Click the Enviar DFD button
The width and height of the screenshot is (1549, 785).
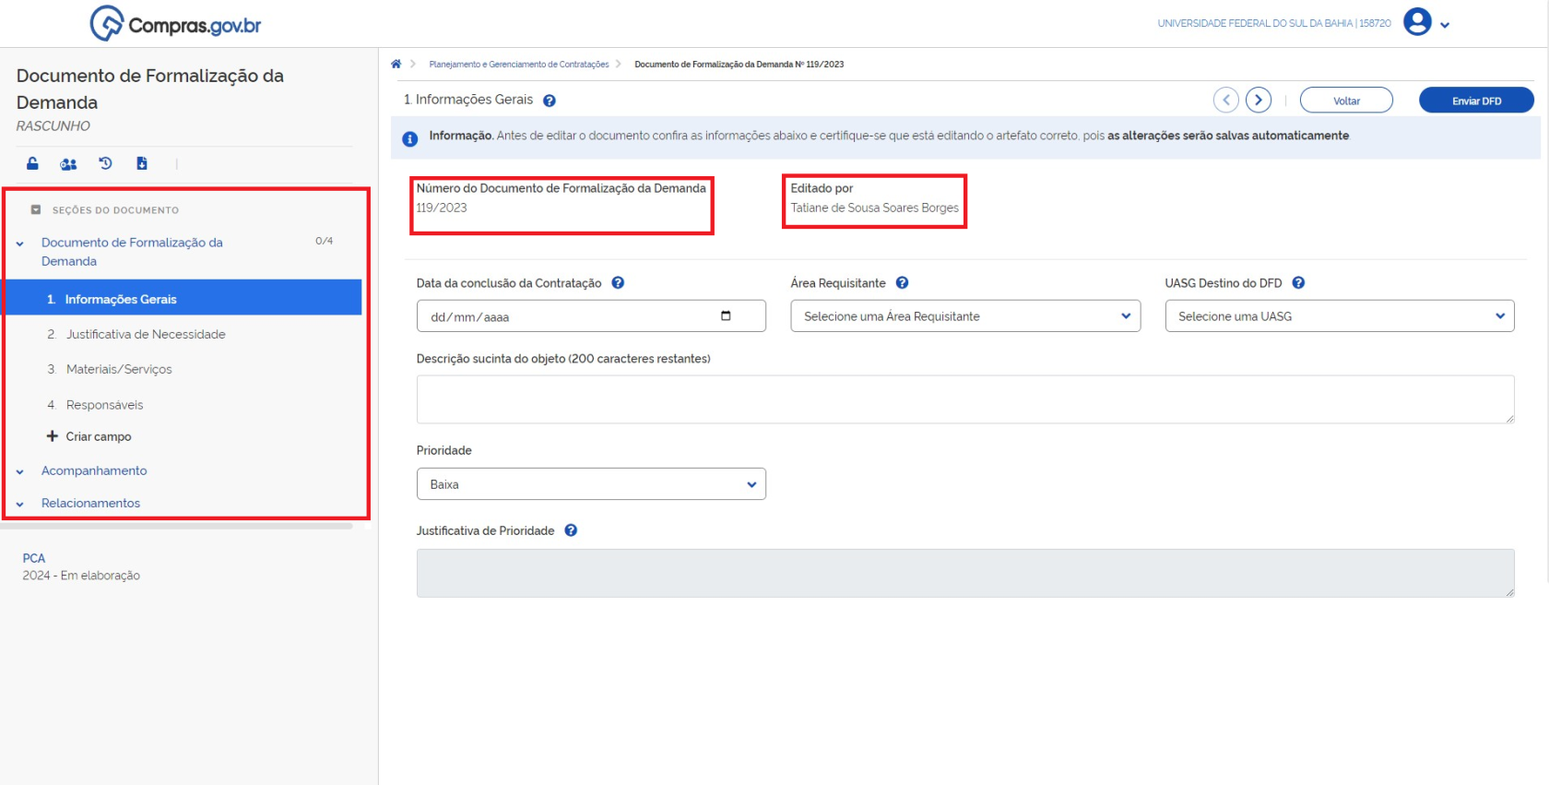click(x=1475, y=101)
